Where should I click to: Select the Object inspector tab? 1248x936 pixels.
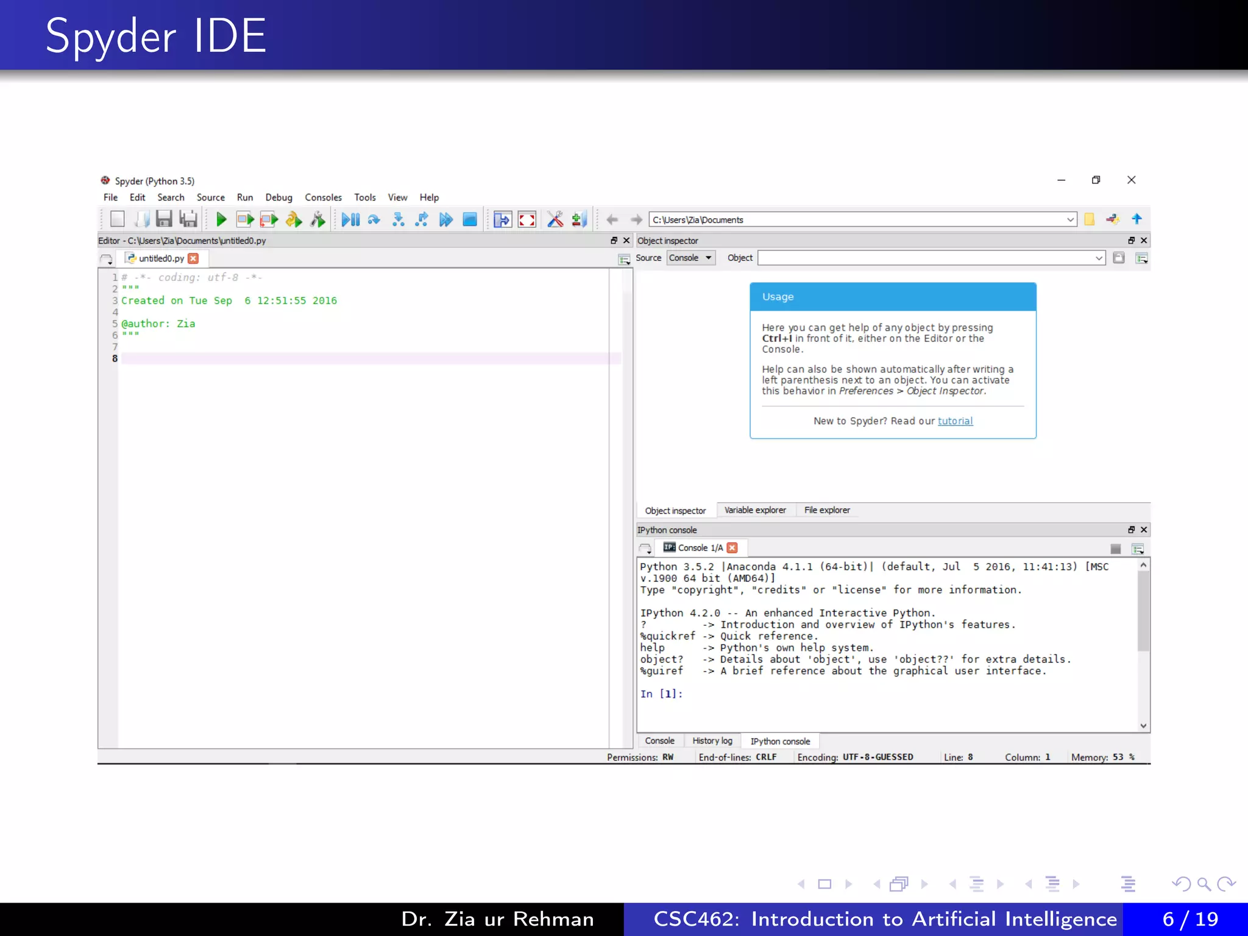675,511
